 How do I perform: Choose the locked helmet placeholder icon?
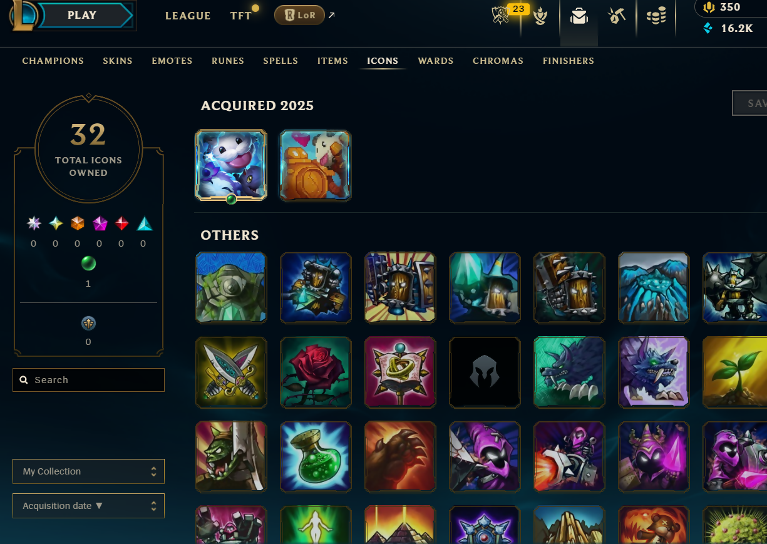coord(485,372)
